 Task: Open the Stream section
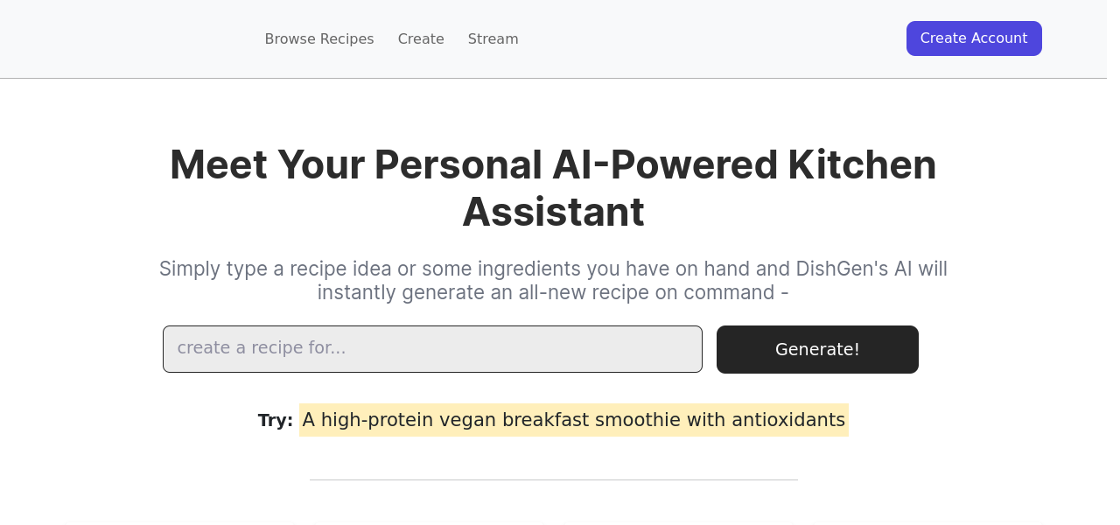click(x=493, y=39)
